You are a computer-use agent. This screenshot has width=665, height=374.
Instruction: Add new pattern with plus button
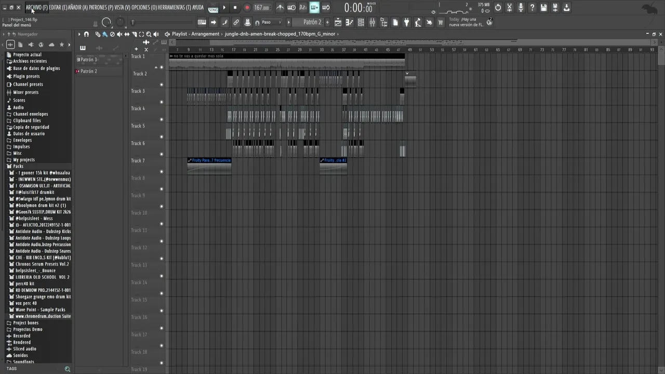327,22
